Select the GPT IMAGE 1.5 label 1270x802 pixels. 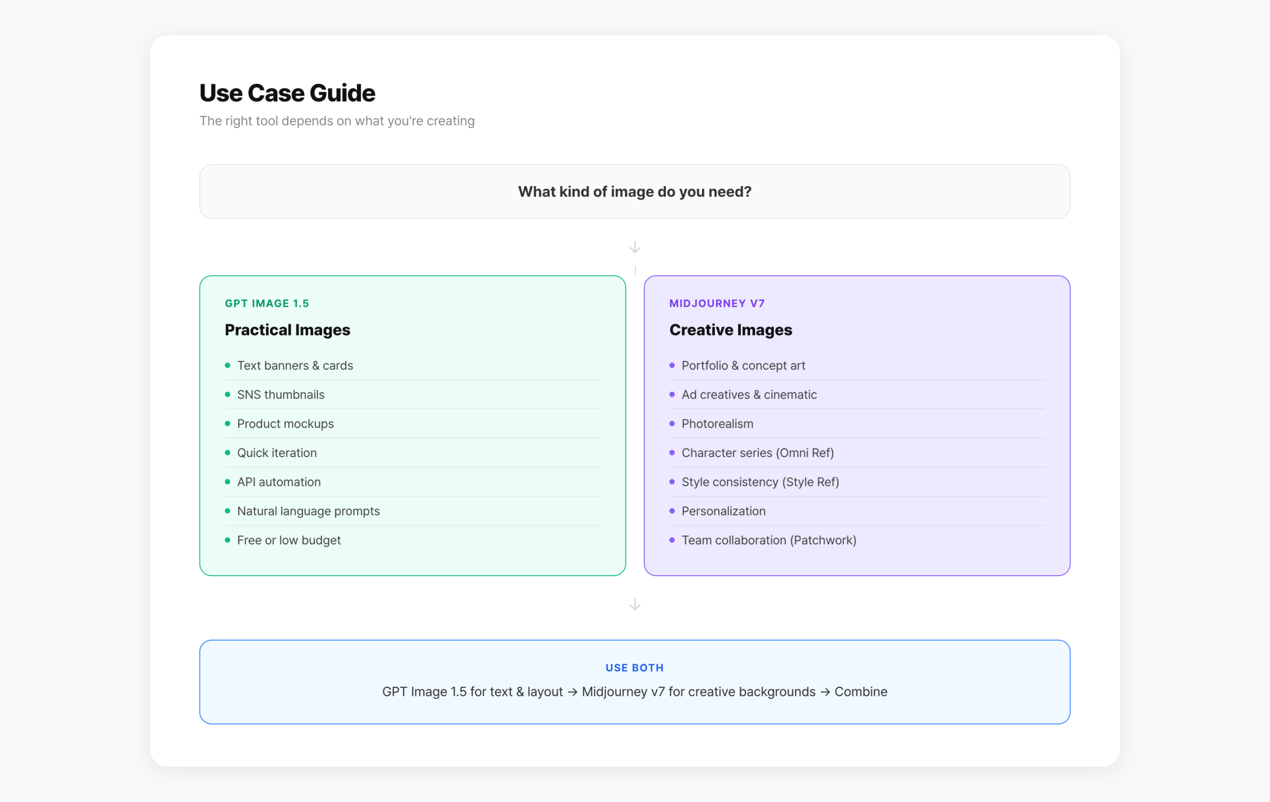click(267, 303)
